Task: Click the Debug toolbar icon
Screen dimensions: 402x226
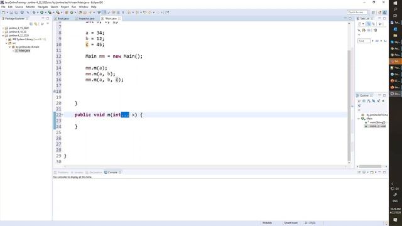Action: pyautogui.click(x=33, y=13)
